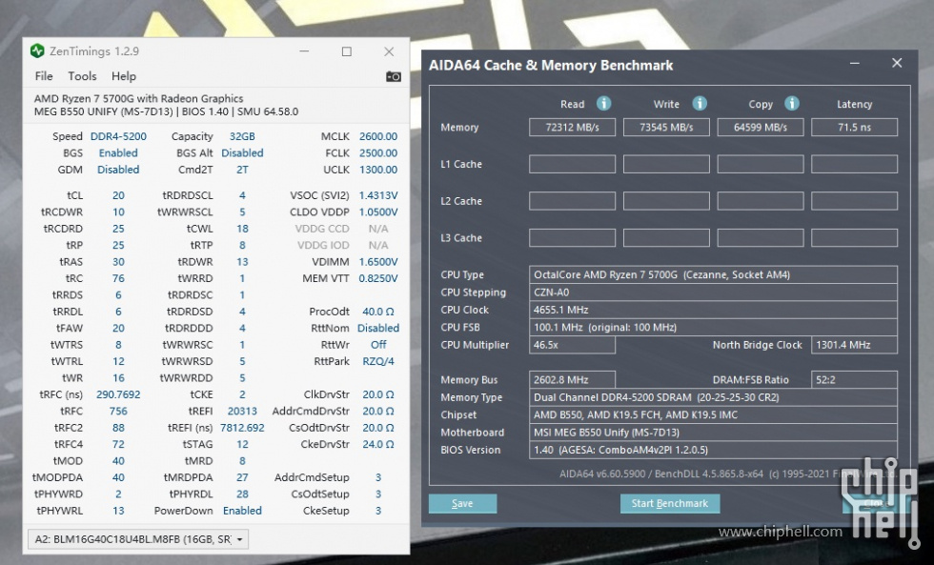Select the Memory Read result 72312 MB/s

573,128
